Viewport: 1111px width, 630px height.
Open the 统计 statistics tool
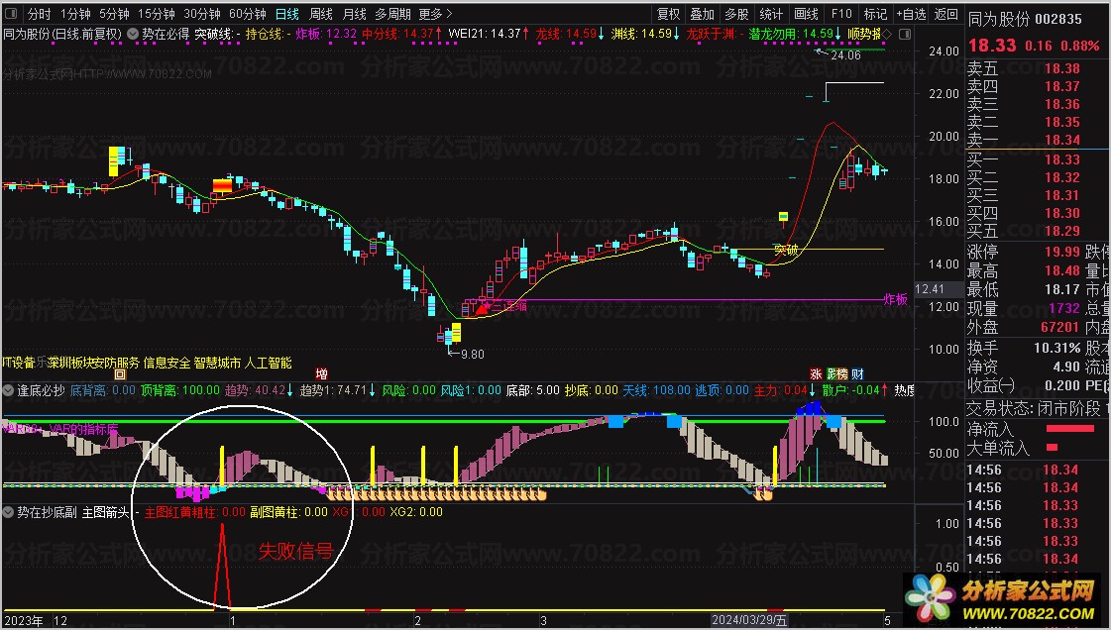[772, 14]
